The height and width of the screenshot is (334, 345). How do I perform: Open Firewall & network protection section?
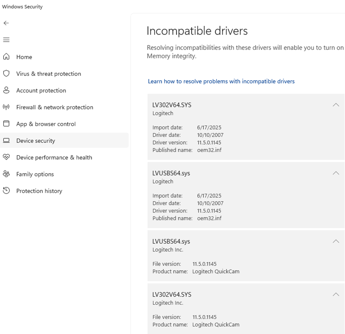[54, 107]
